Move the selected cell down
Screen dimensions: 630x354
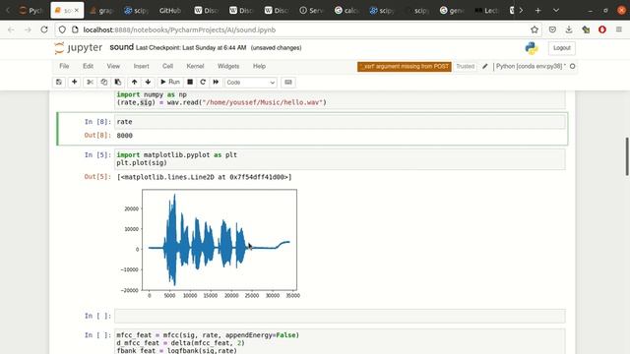pos(148,83)
